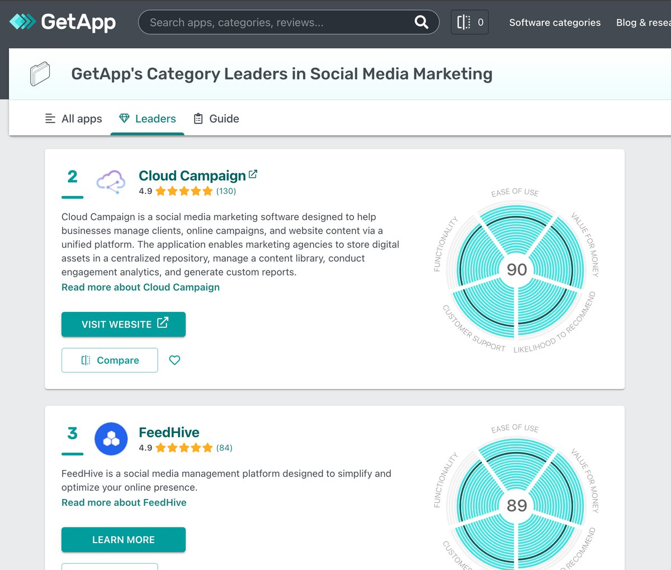
Task: Open the Guide tab
Action: point(216,118)
